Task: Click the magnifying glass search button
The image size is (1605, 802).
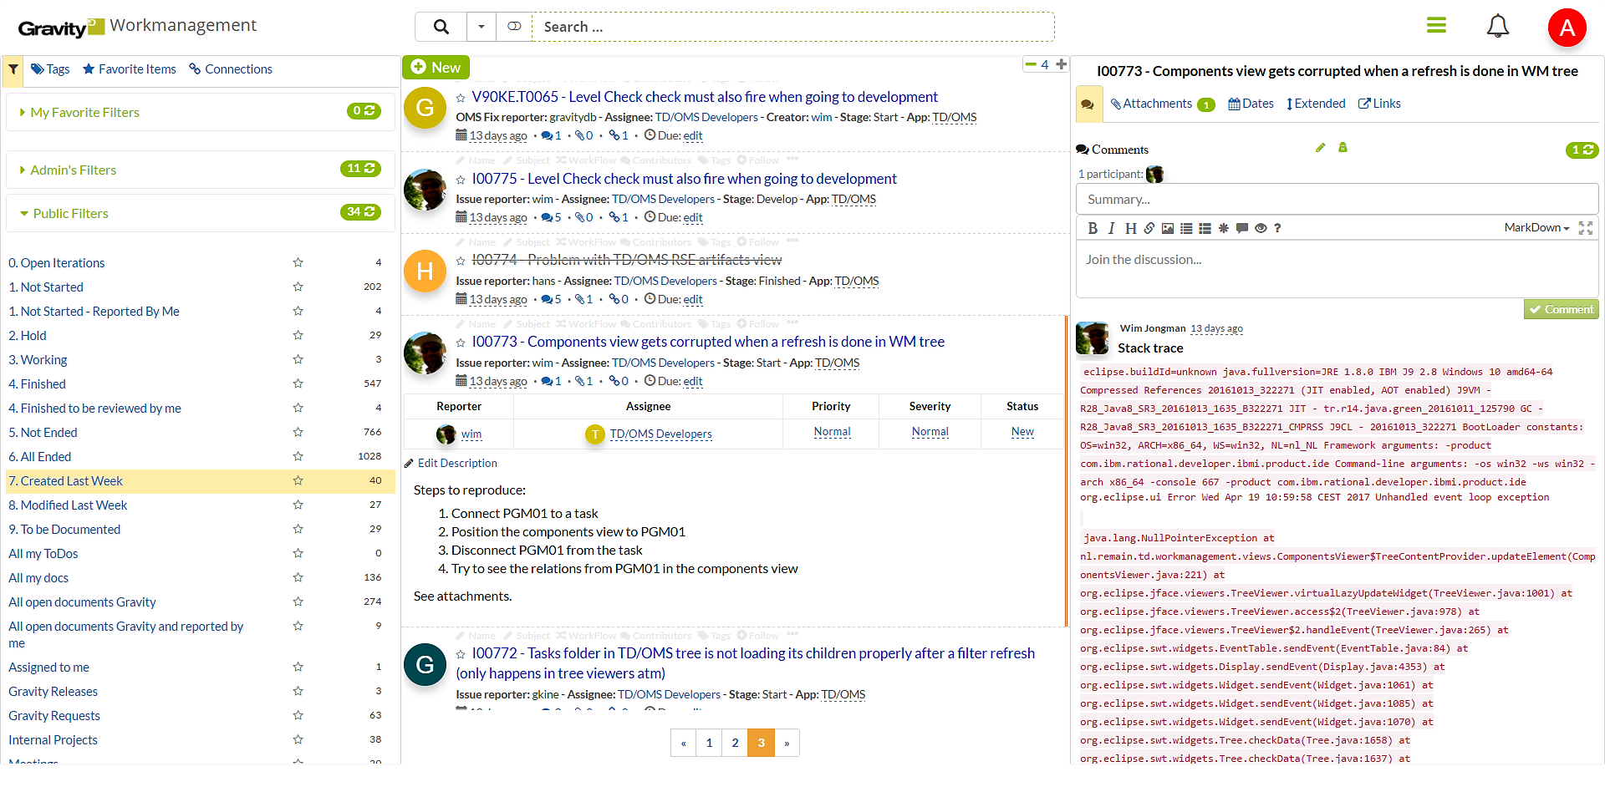Action: [x=441, y=27]
